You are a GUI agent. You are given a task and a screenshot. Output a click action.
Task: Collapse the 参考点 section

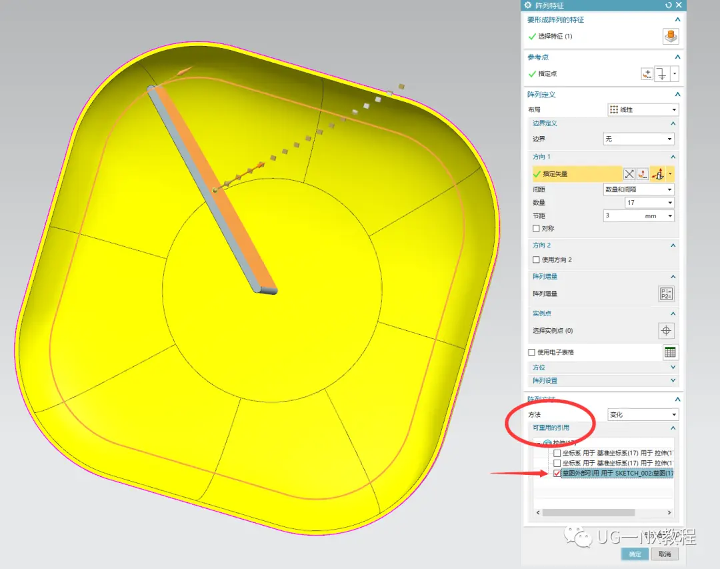tap(677, 57)
